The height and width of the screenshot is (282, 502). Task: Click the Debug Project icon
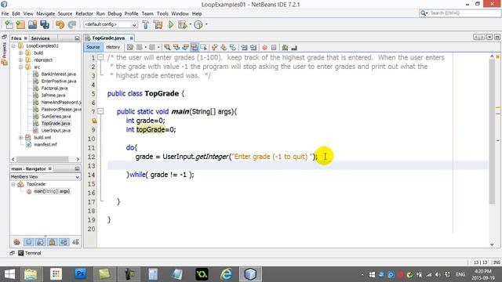coord(183,24)
